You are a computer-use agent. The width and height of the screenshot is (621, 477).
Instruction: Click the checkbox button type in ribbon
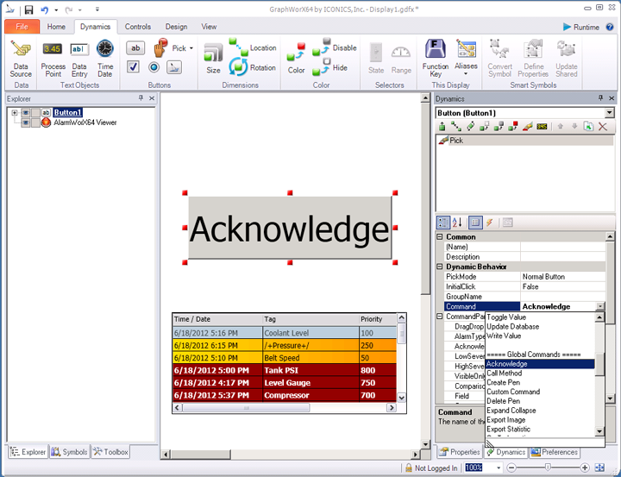(x=133, y=67)
